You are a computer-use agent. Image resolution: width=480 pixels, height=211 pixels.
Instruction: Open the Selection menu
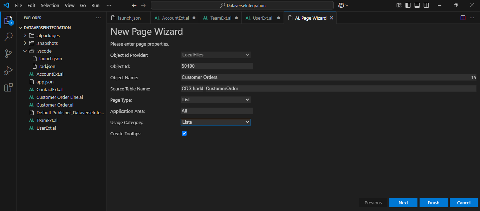50,6
